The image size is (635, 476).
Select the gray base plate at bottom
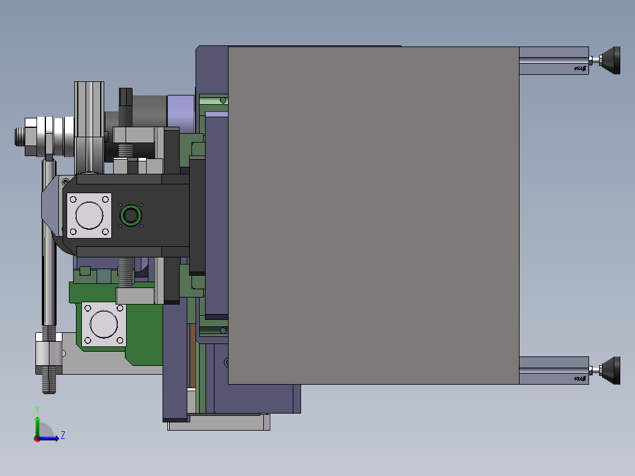coord(219,422)
